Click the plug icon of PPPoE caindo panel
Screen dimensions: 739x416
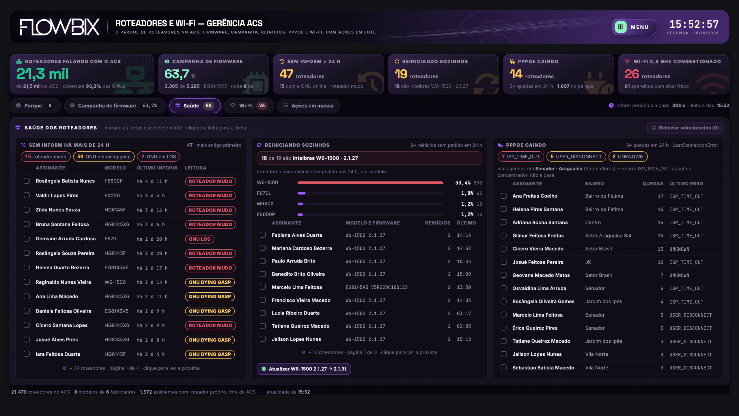point(500,145)
